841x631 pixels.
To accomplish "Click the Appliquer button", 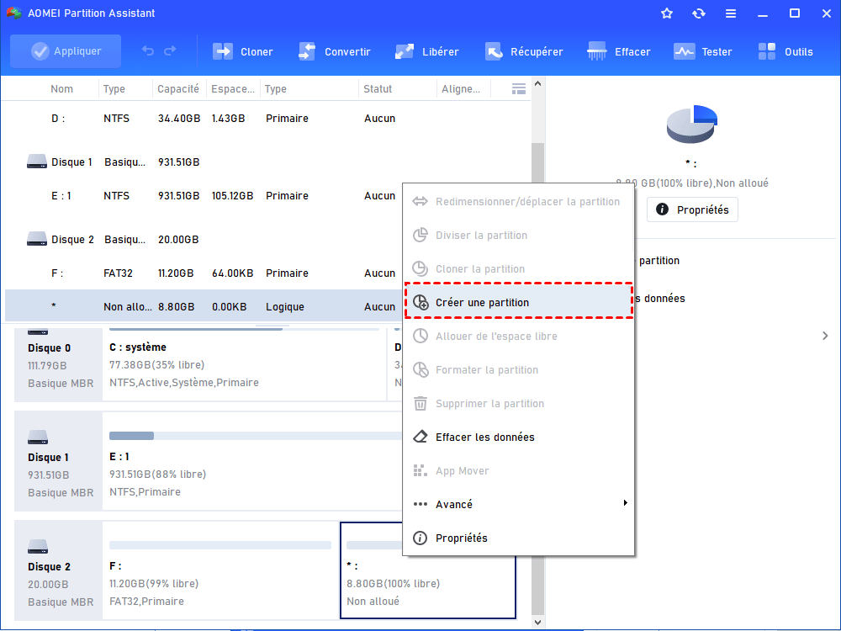I will pyautogui.click(x=66, y=51).
